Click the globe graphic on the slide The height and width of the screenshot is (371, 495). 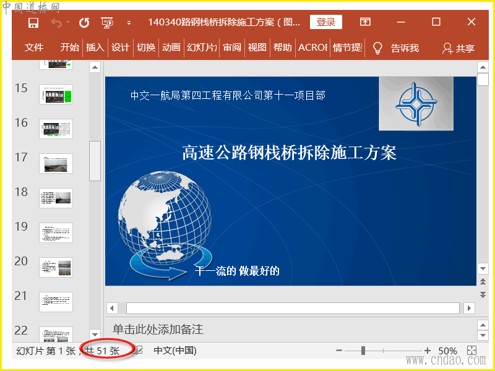[x=165, y=218]
